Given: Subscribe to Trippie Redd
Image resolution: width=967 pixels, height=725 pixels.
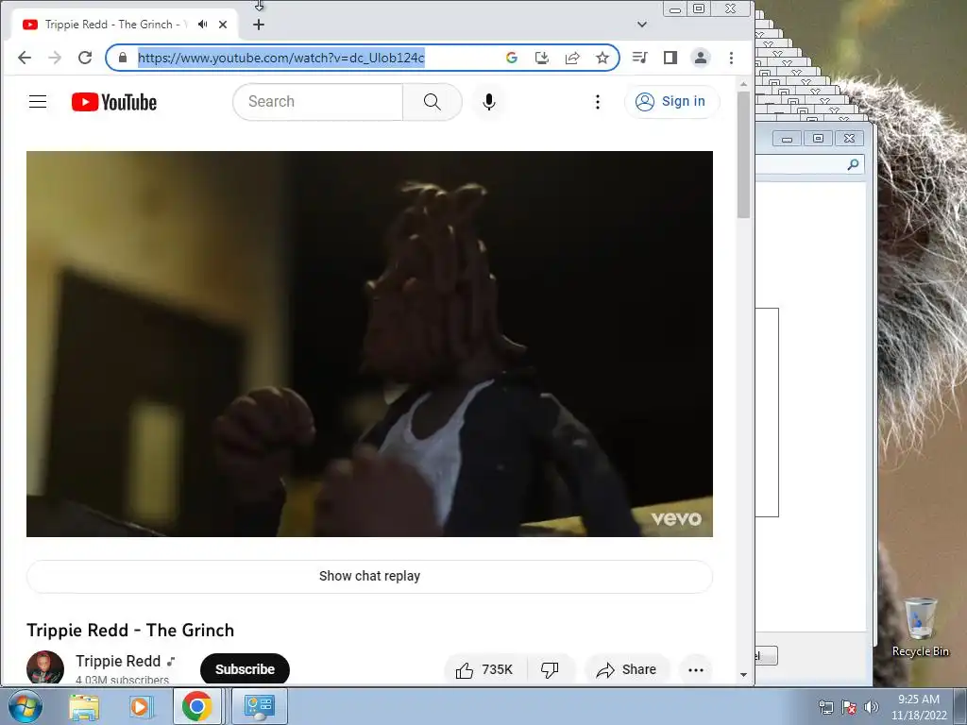Looking at the screenshot, I should (x=245, y=669).
